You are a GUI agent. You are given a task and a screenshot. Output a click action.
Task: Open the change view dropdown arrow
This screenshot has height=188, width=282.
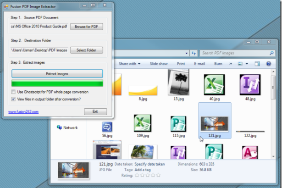coord(247,64)
